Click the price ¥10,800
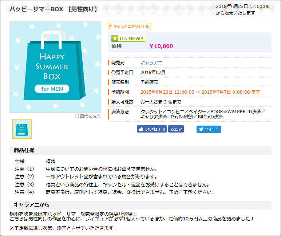The width and height of the screenshot is (281, 236). [161, 46]
